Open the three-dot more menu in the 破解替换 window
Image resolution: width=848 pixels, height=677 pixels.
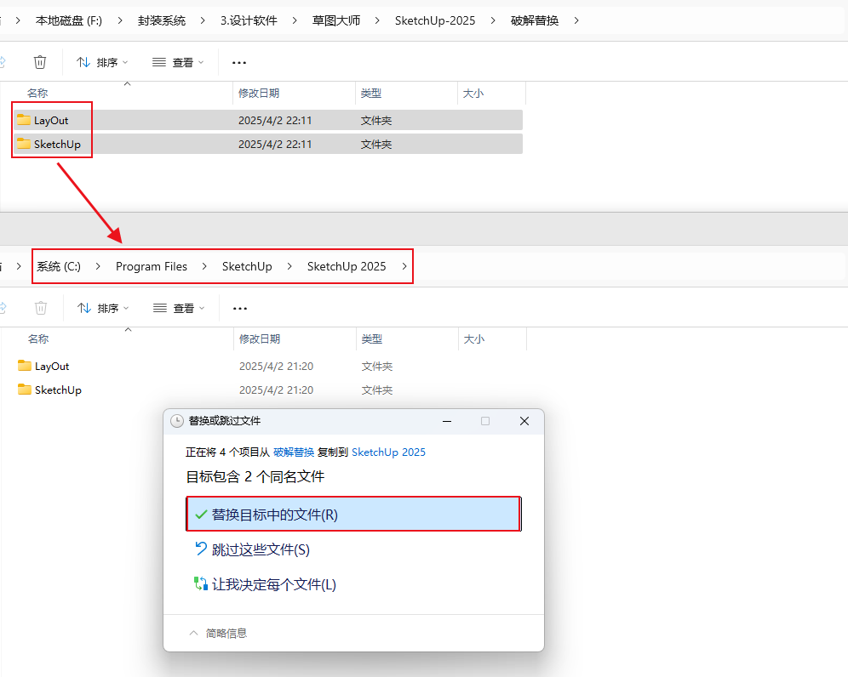click(239, 63)
